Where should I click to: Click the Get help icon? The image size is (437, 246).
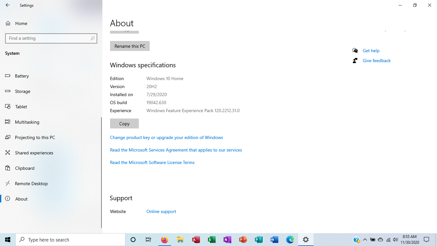[355, 51]
